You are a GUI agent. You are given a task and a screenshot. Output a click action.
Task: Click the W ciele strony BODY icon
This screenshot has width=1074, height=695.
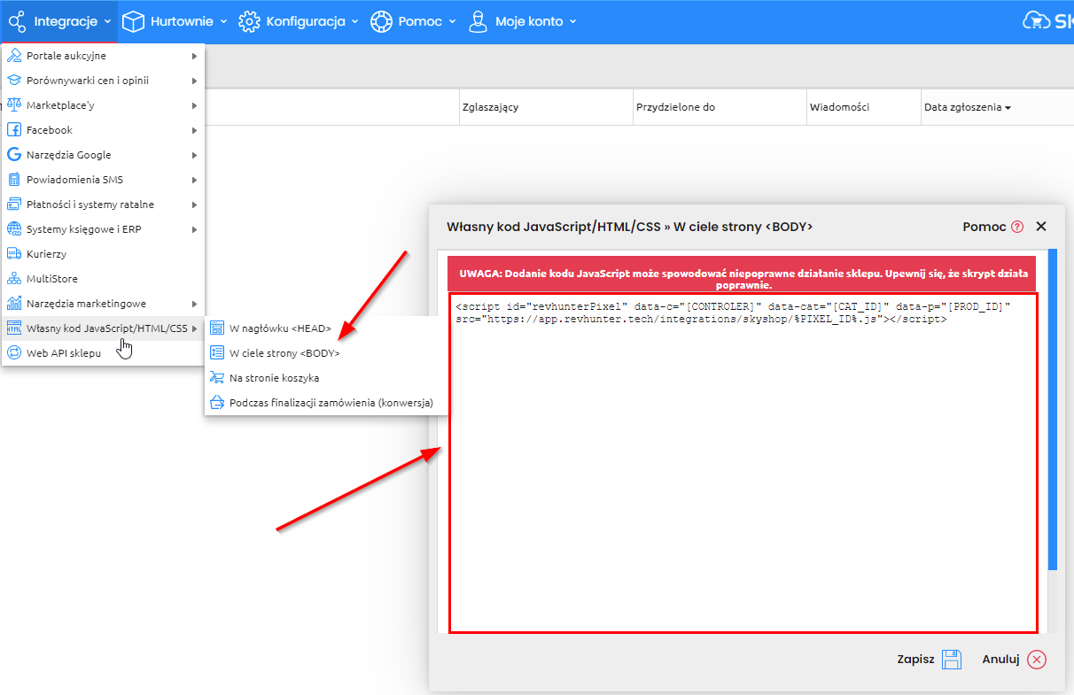click(x=217, y=353)
